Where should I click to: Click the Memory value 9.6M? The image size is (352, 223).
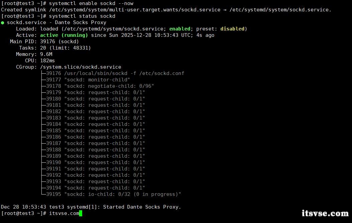point(46,54)
